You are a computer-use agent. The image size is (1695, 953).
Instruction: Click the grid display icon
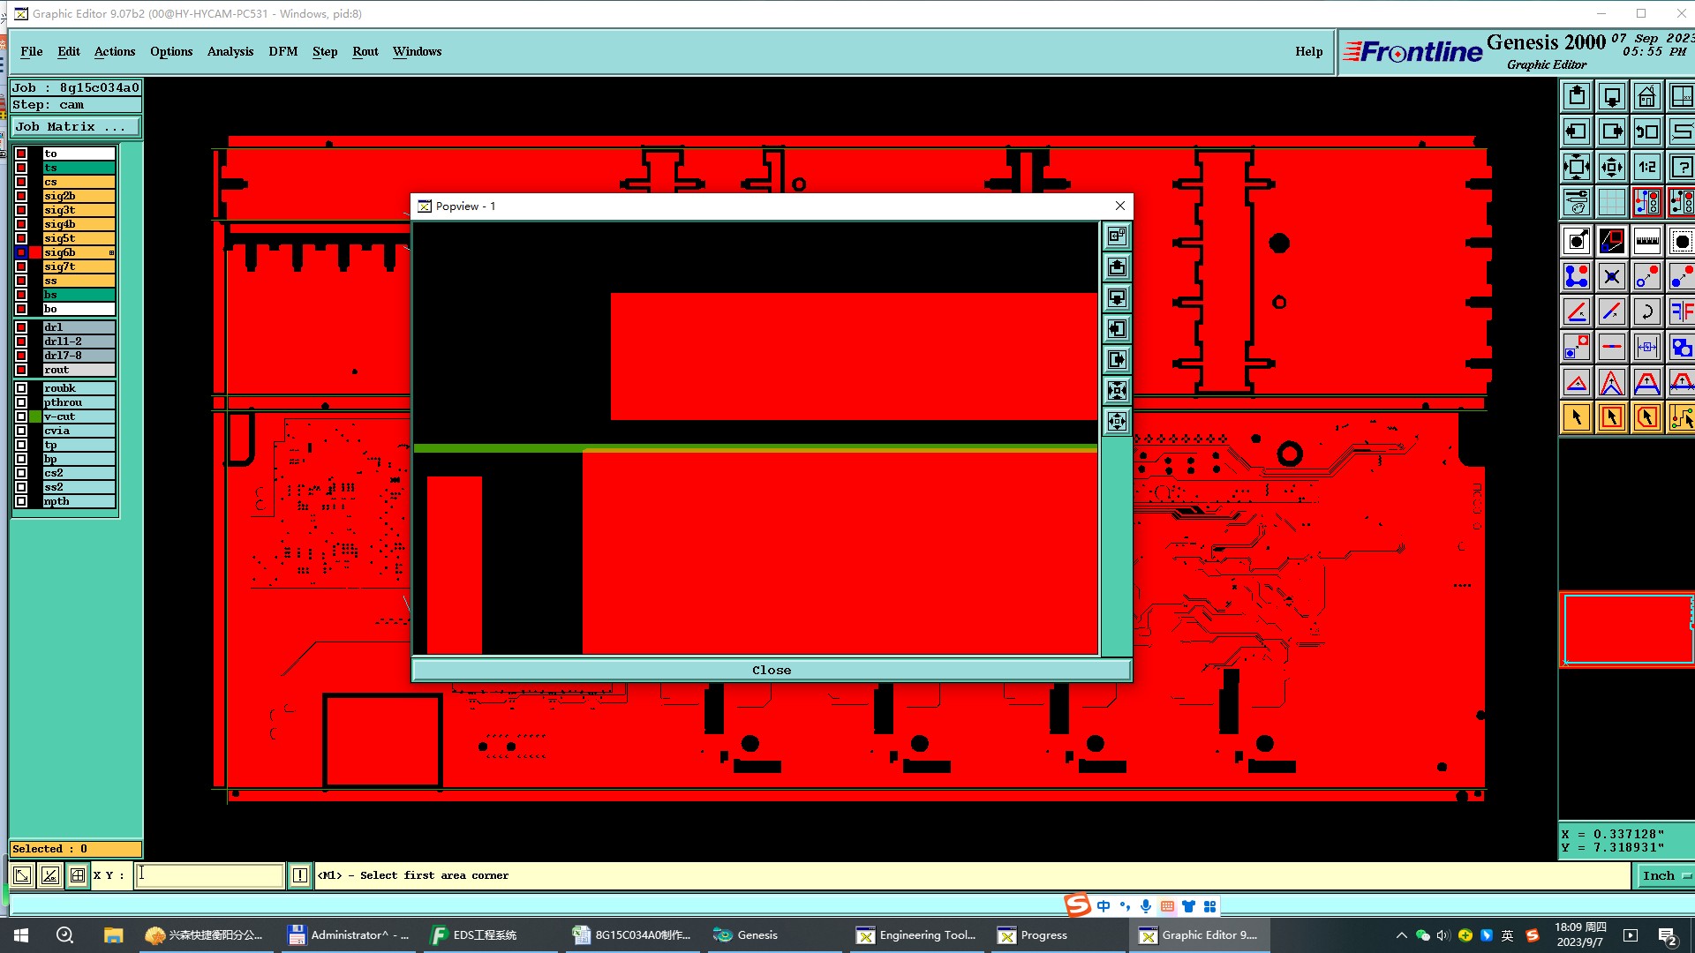[1611, 202]
